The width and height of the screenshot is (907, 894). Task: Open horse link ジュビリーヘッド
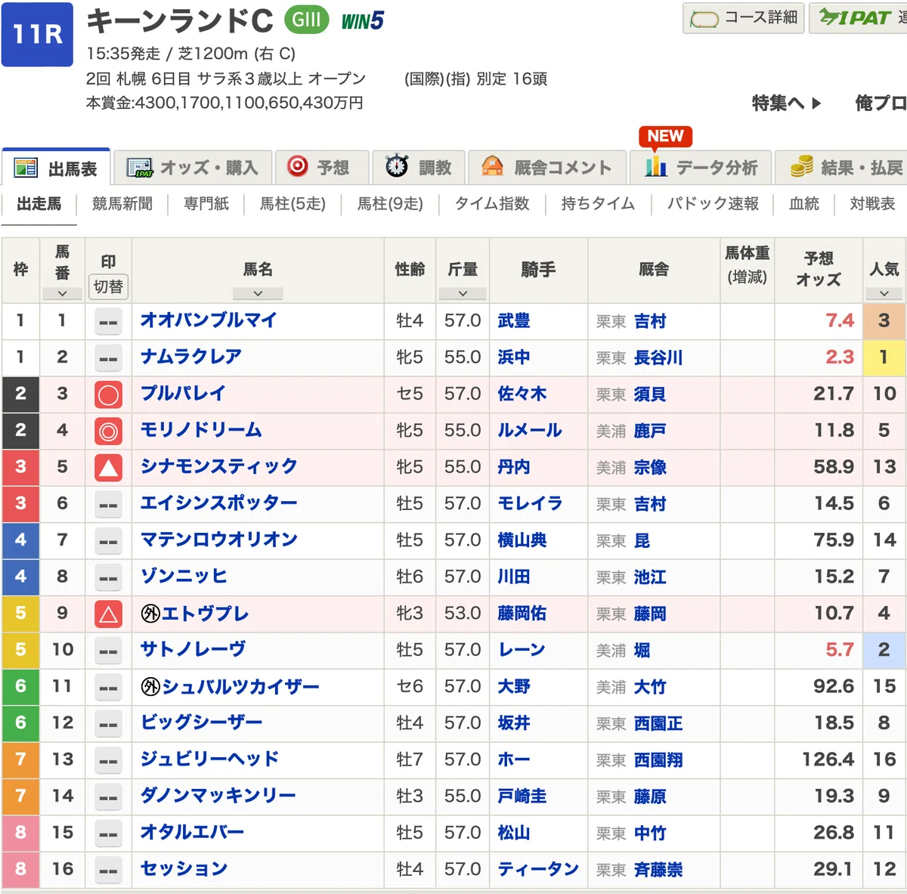coord(210,759)
